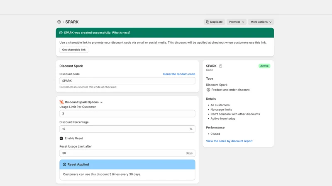Click the Usage Limit Per Customer field
This screenshot has height=186, width=332.
point(127,114)
